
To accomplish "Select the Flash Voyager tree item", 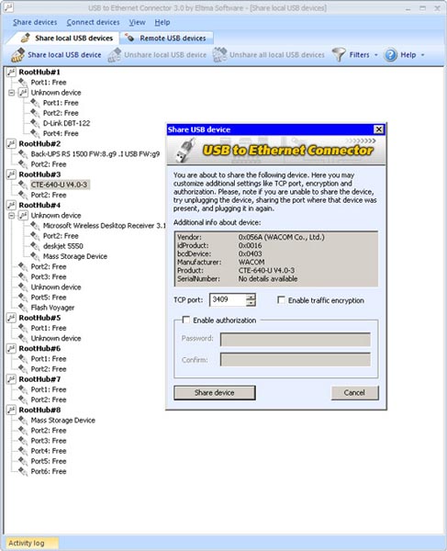I will [x=52, y=308].
